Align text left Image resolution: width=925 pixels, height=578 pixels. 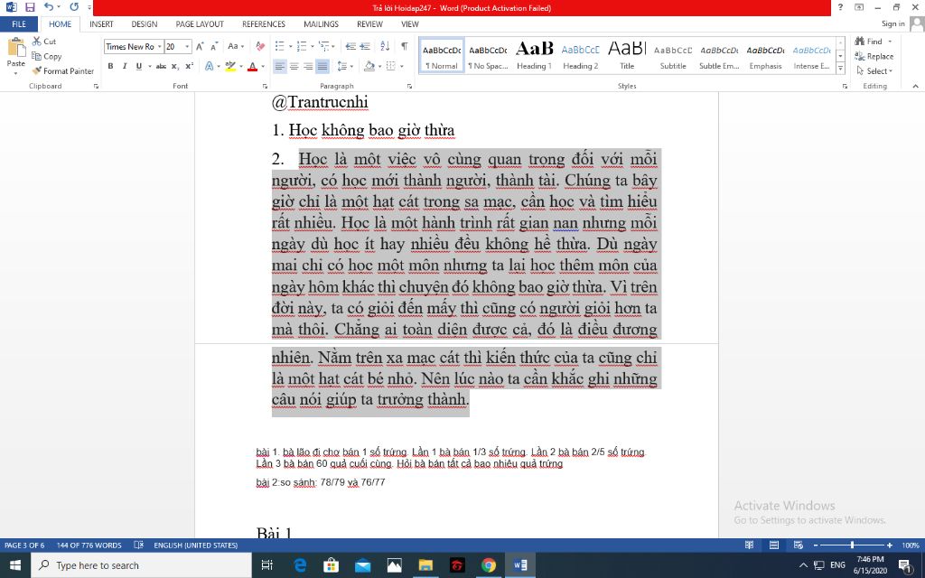click(x=280, y=66)
